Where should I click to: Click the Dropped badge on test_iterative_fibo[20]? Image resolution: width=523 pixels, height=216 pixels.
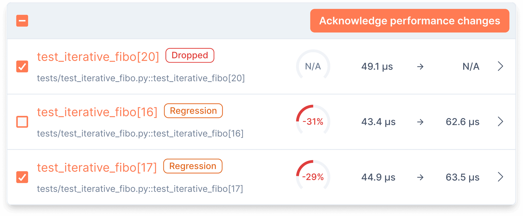[x=190, y=55]
